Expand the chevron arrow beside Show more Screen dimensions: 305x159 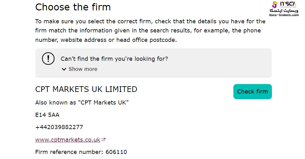[x=64, y=69]
